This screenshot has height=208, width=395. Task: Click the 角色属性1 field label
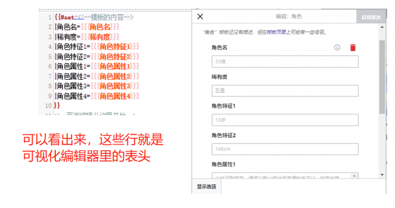coord(224,165)
